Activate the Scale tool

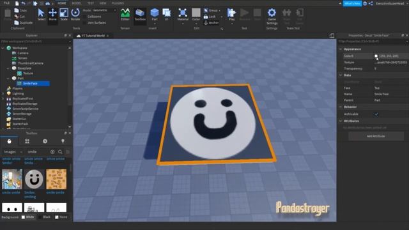point(64,15)
